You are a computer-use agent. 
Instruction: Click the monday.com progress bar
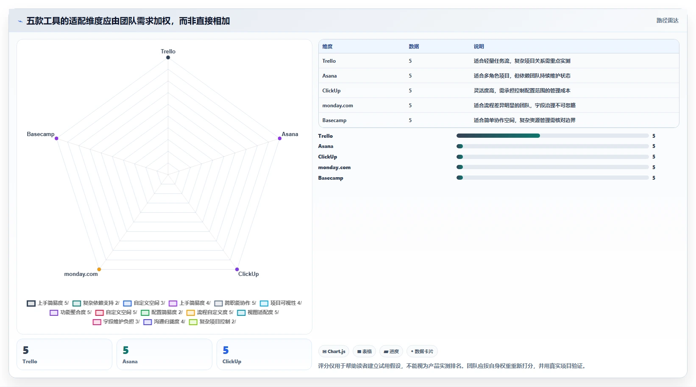click(552, 167)
